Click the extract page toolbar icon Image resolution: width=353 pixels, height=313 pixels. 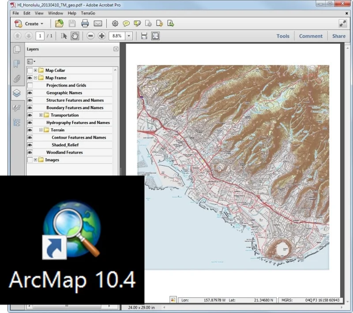(x=170, y=23)
